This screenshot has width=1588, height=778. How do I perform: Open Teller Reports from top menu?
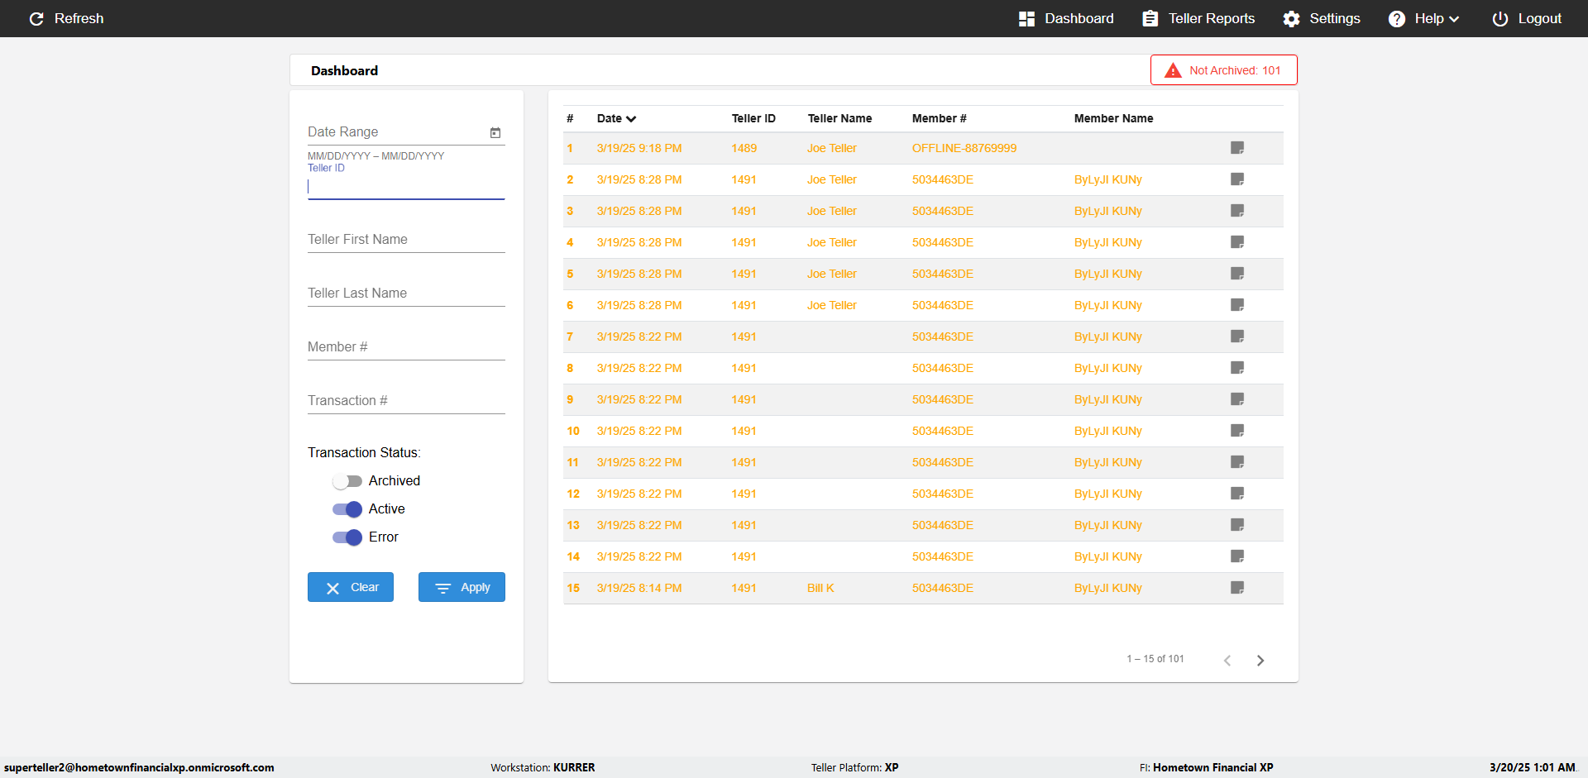click(x=1198, y=18)
